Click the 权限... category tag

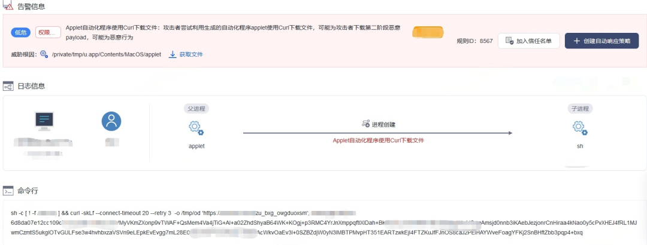click(48, 33)
